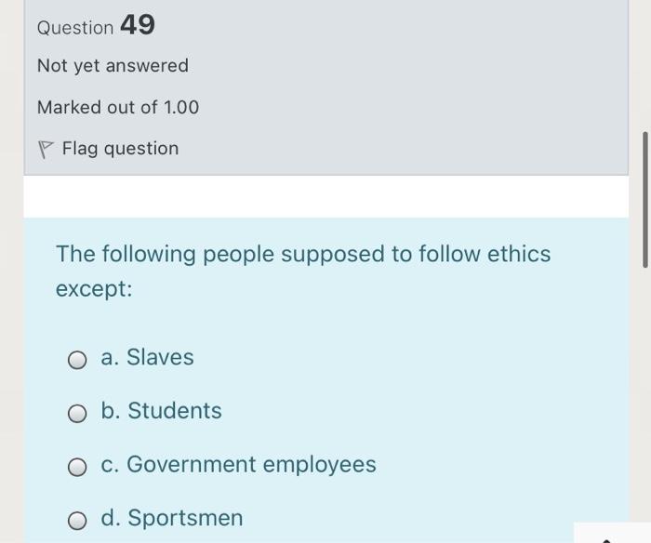Click the 'b. Students' answer text
Image resolution: width=651 pixels, height=543 pixels.
[161, 411]
